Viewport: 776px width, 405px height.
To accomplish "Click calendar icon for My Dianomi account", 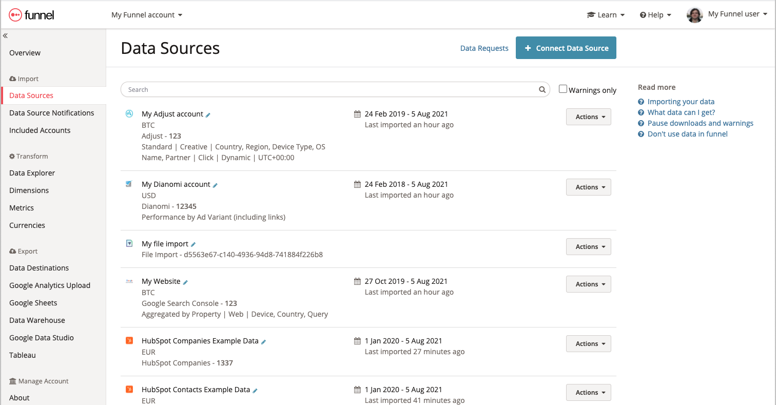I will (358, 184).
